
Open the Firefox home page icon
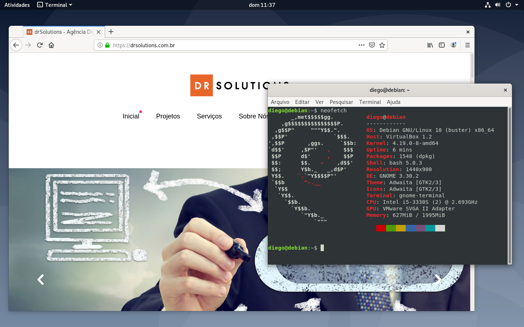(x=51, y=45)
